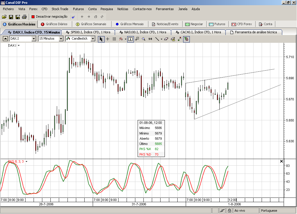
Task: Open the Forex menu
Action: pyautogui.click(x=33, y=9)
